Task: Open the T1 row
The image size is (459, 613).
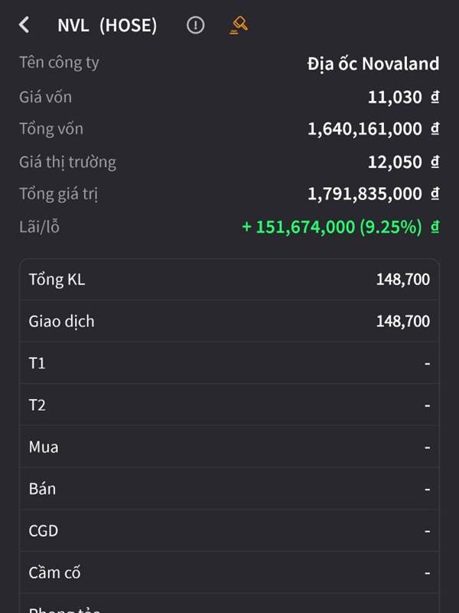Action: (229, 363)
